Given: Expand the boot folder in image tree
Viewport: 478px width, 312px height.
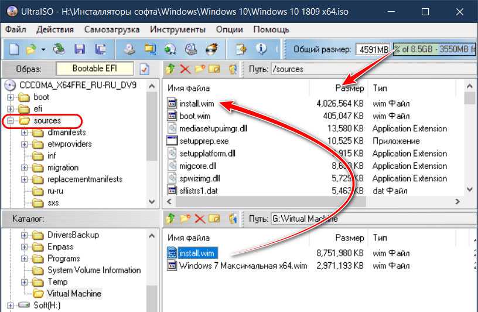Looking at the screenshot, I should click(x=11, y=97).
